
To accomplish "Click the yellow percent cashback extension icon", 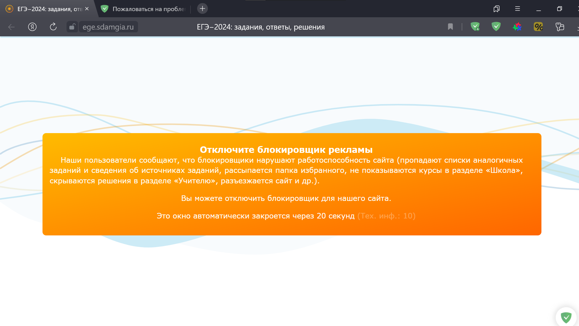I will click(x=538, y=27).
